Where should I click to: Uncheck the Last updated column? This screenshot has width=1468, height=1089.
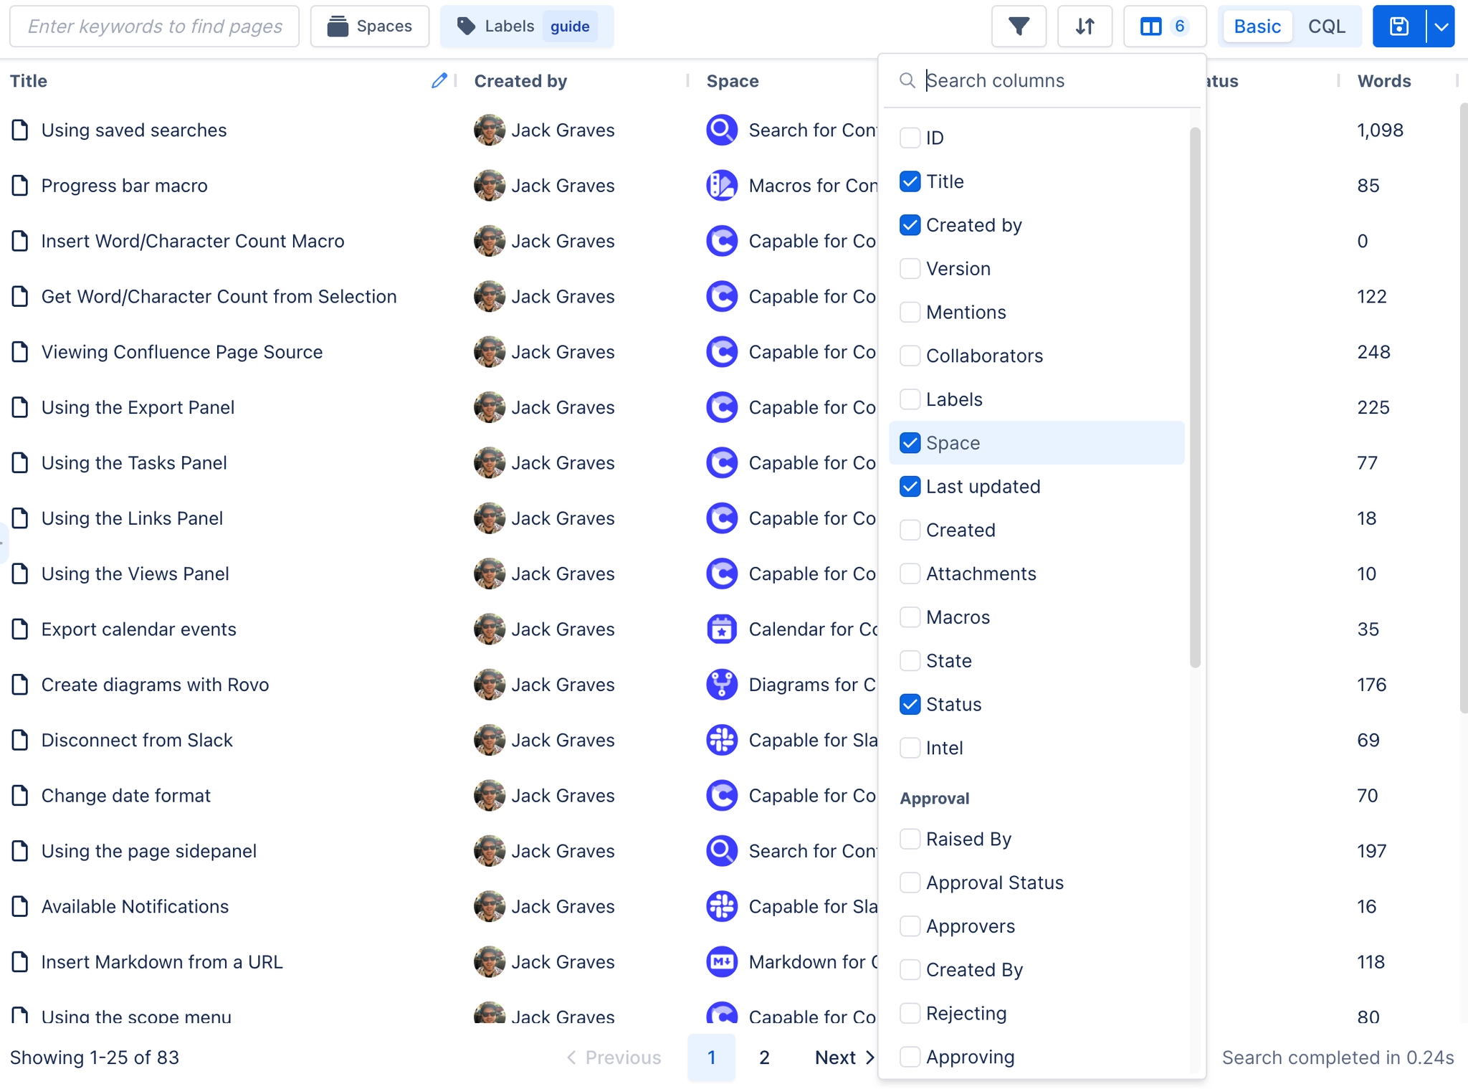point(910,487)
